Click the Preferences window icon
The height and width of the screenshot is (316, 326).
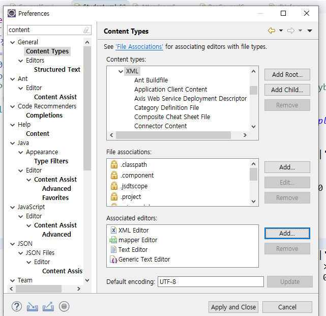(12, 13)
